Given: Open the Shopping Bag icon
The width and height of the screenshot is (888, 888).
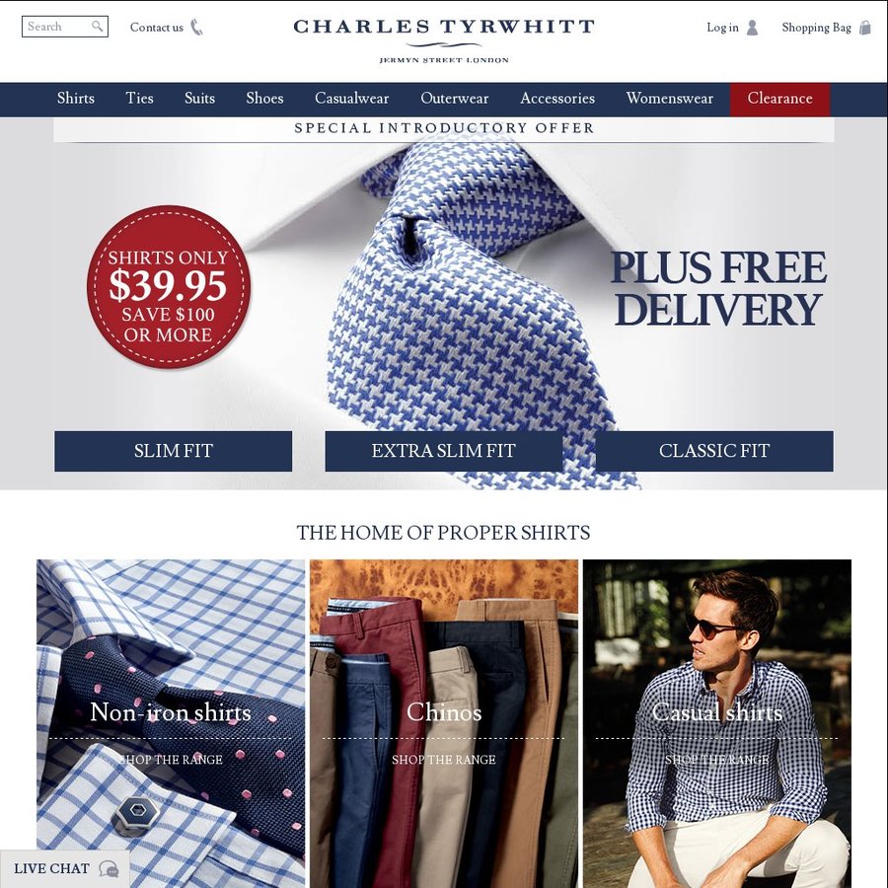Looking at the screenshot, I should pyautogui.click(x=864, y=28).
